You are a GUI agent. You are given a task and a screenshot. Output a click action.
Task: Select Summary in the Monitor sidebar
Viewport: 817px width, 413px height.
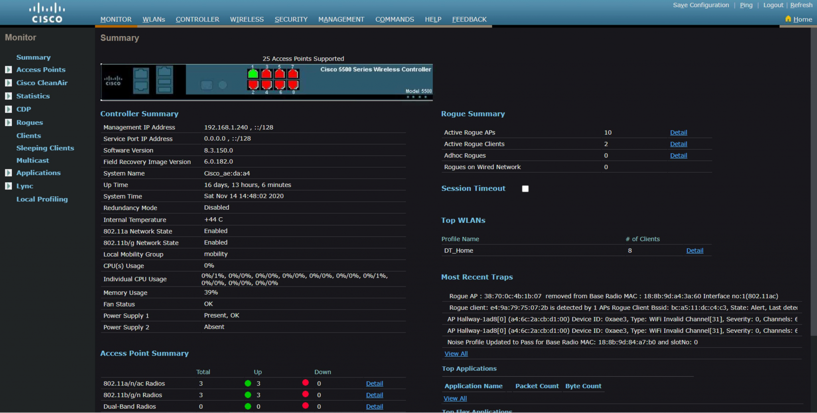(x=34, y=57)
